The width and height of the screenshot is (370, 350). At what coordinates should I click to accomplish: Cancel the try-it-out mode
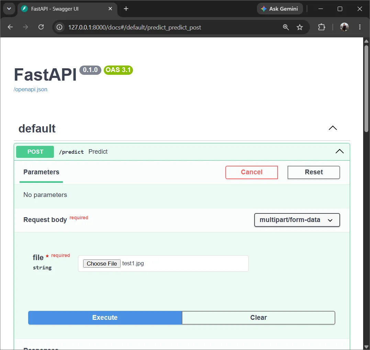click(x=251, y=172)
